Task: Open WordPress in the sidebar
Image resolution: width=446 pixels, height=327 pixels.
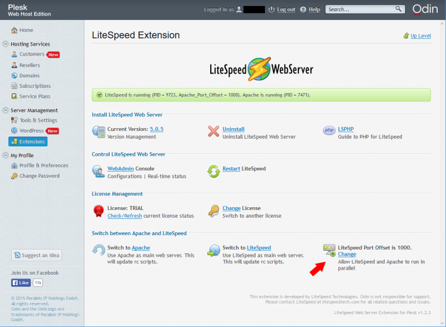Action: point(32,131)
